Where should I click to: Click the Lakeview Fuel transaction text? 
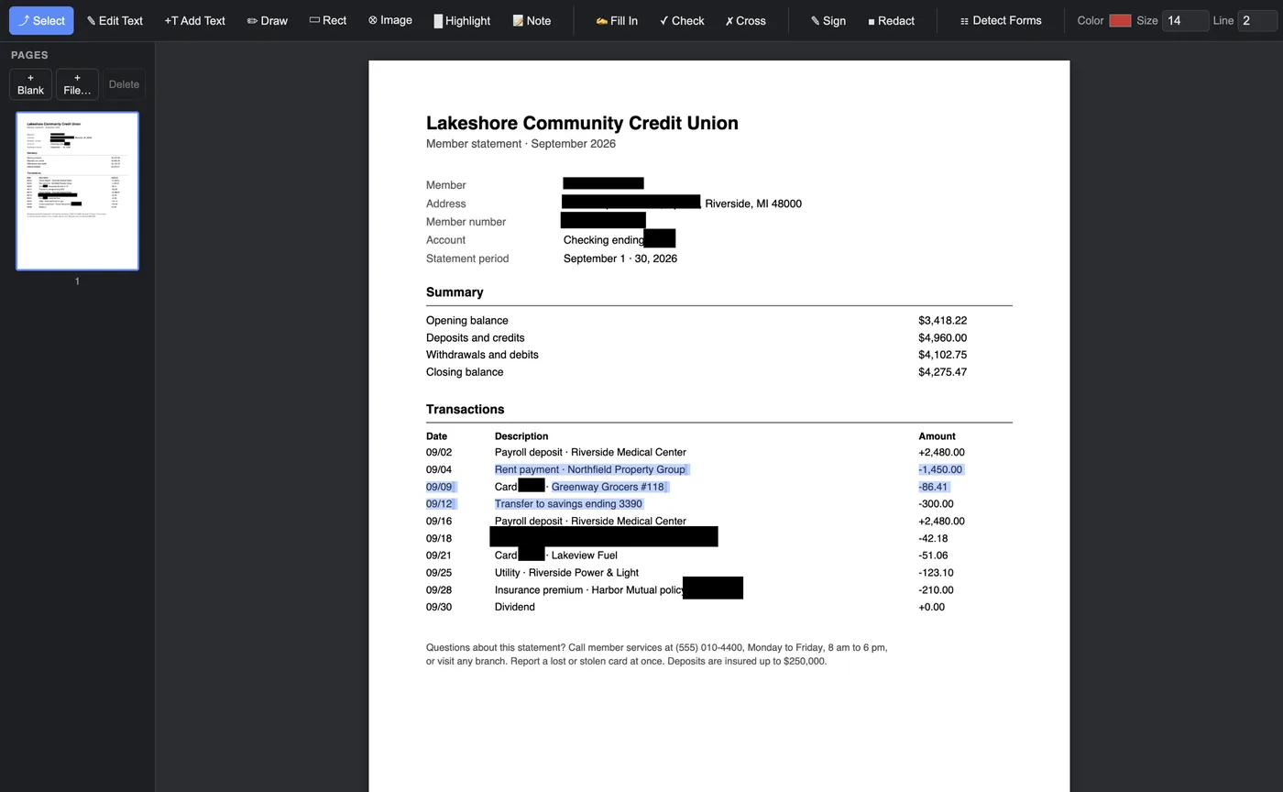pyautogui.click(x=584, y=555)
